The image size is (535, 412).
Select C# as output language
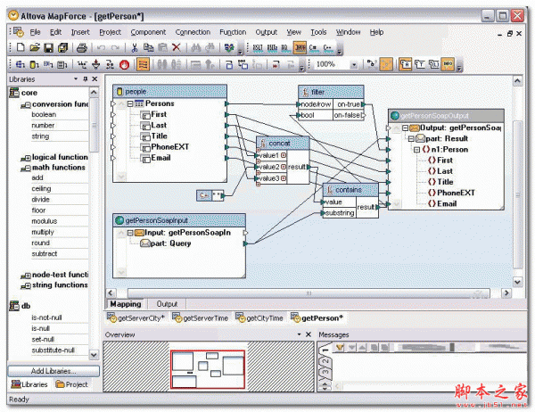(x=314, y=47)
